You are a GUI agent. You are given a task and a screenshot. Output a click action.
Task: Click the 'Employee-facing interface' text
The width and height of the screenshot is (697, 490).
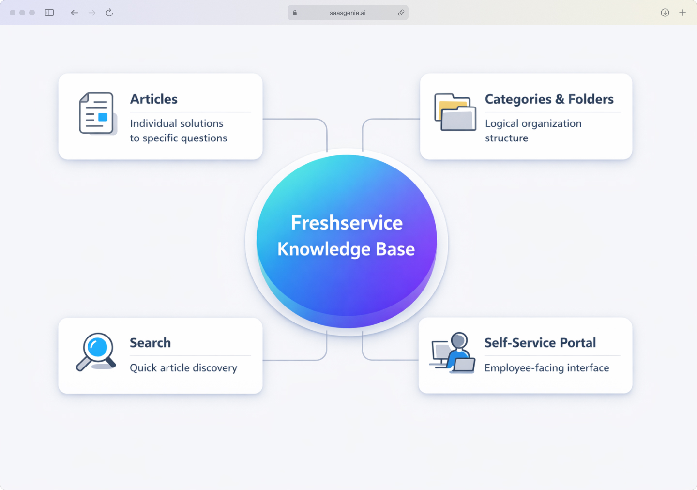pyautogui.click(x=546, y=368)
